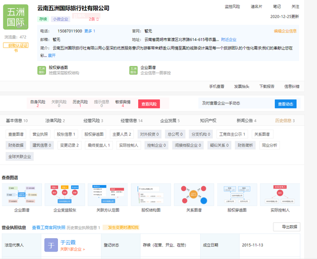Screen dimensions: 317x259
Task: Click the blue 查看动态 button
Action: pyautogui.click(x=285, y=104)
